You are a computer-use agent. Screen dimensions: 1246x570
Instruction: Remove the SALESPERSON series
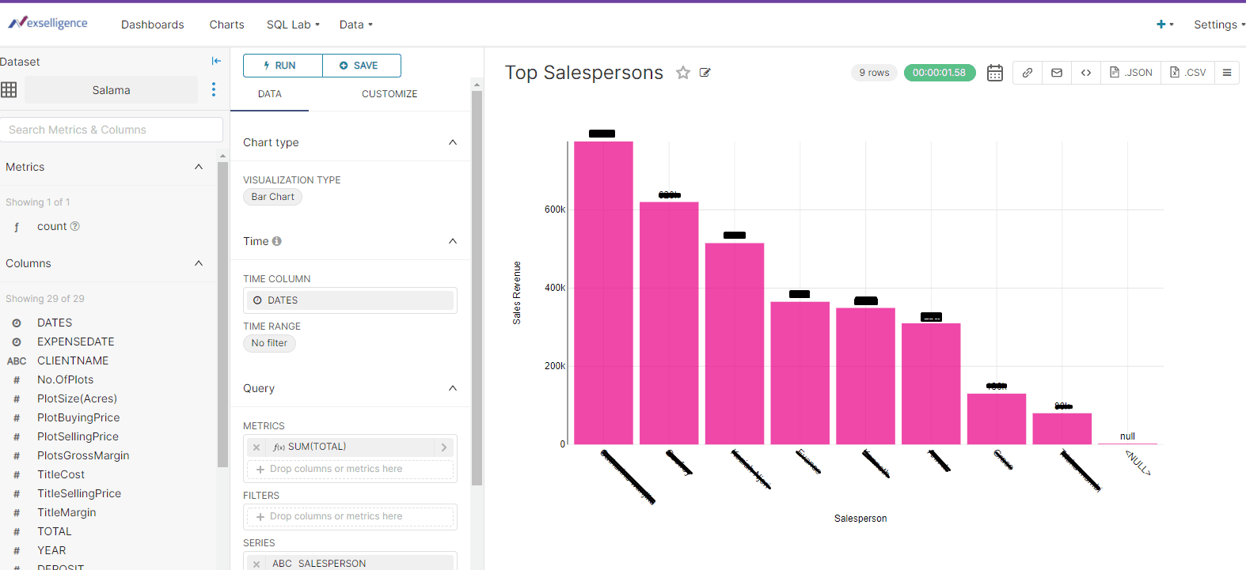tap(256, 564)
